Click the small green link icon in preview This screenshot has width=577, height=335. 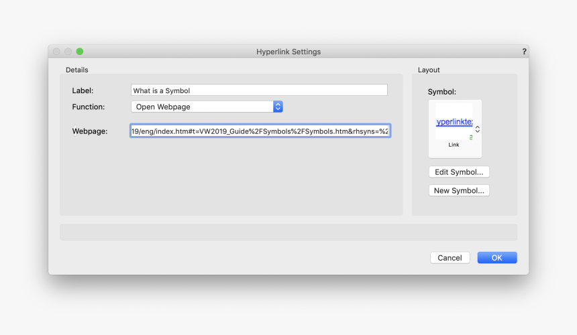point(470,137)
